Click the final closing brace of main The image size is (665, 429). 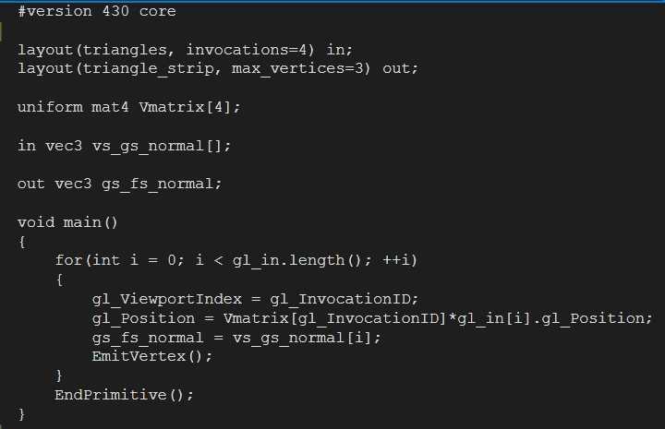21,413
